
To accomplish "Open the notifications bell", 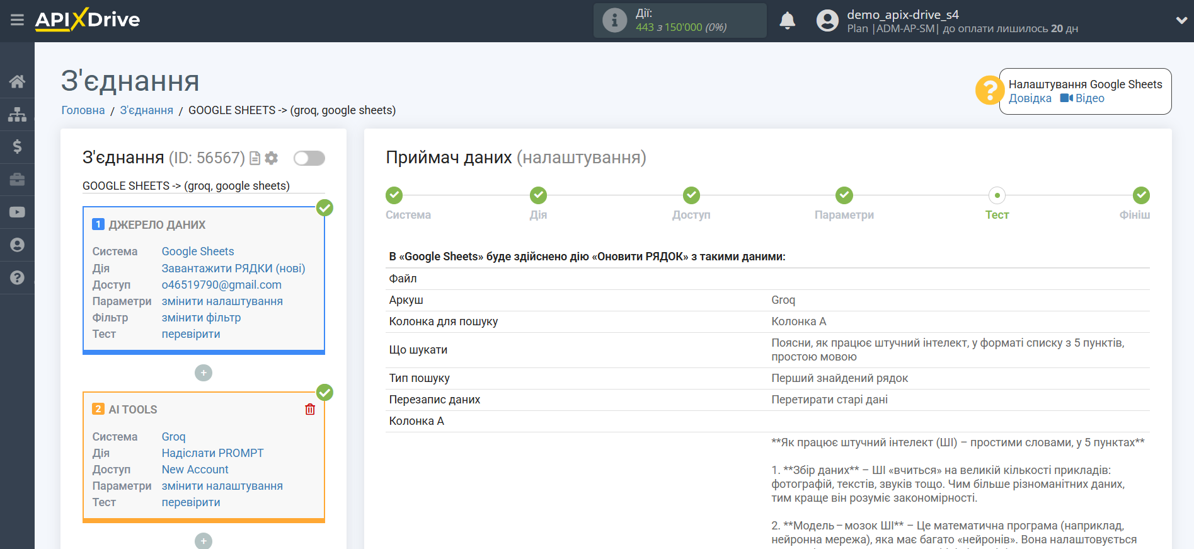I will pyautogui.click(x=787, y=21).
